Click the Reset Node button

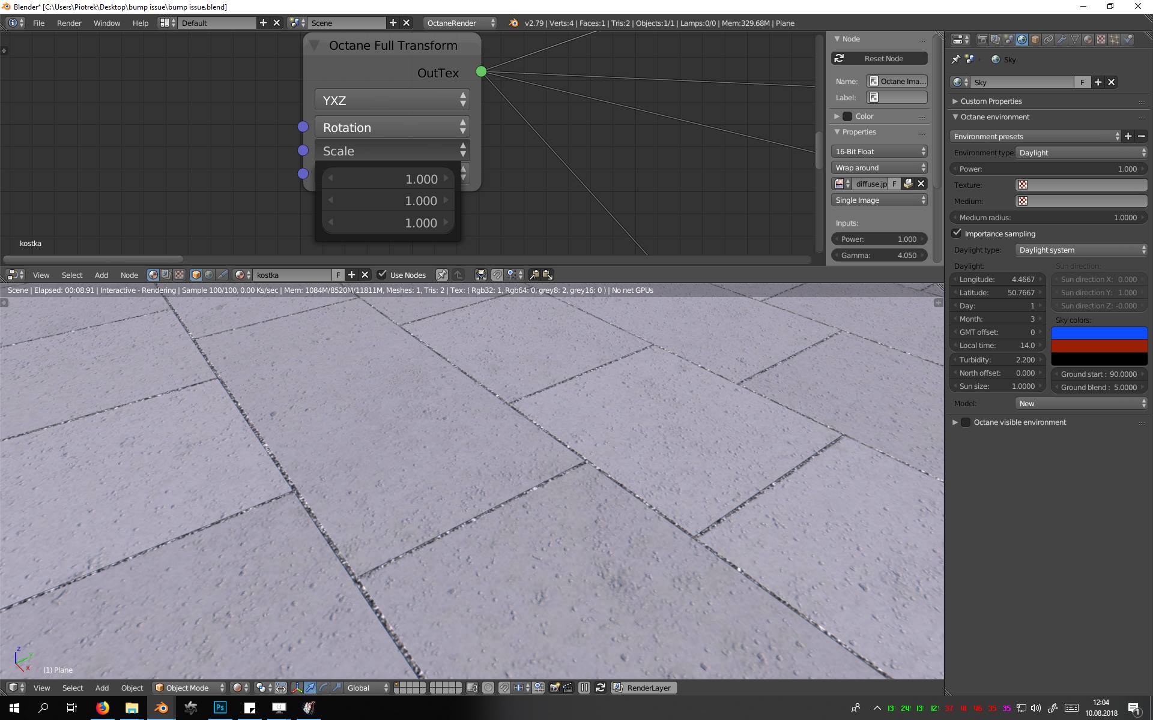[x=880, y=58]
